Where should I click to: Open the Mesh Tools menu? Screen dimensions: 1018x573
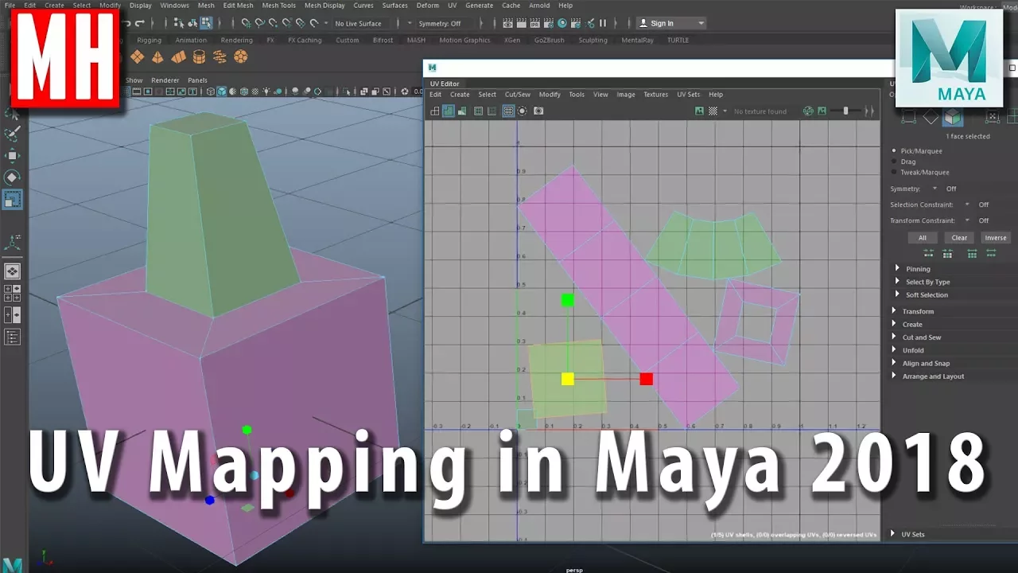278,6
